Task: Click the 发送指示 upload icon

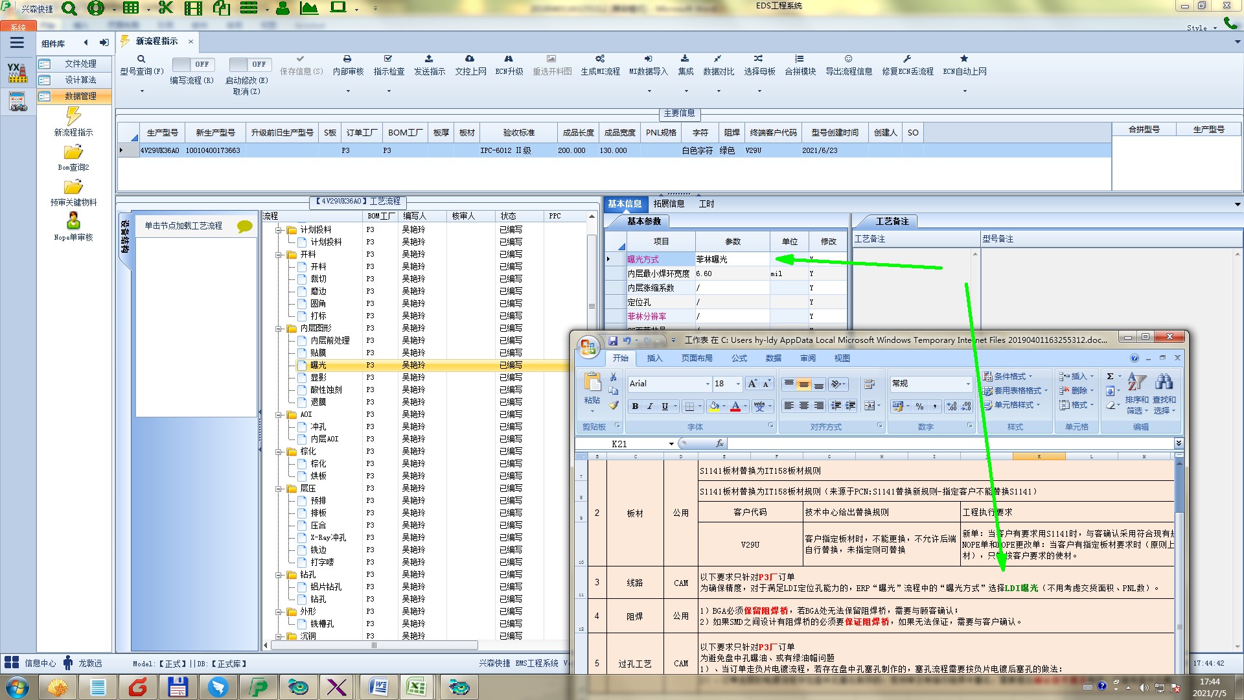Action: (429, 59)
